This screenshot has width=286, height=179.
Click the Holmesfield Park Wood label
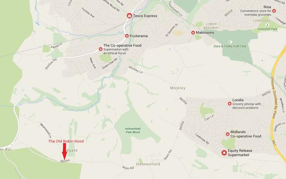coord(133,130)
